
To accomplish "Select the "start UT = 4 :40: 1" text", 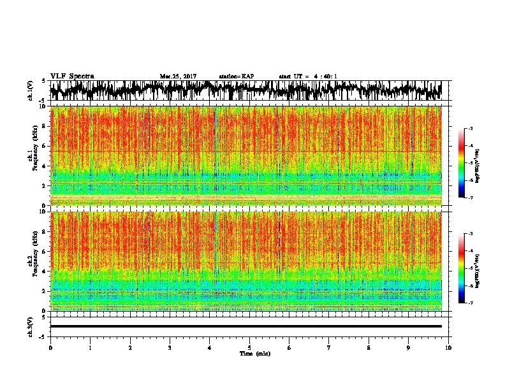I will [308, 76].
